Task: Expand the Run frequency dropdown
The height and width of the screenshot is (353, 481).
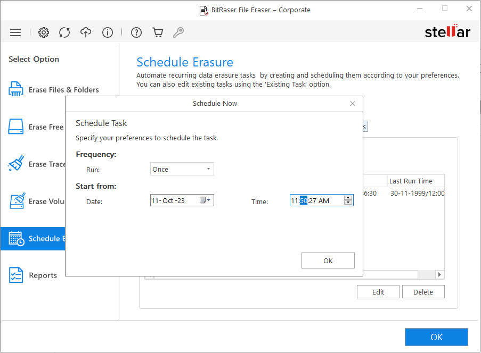Action: [x=182, y=169]
